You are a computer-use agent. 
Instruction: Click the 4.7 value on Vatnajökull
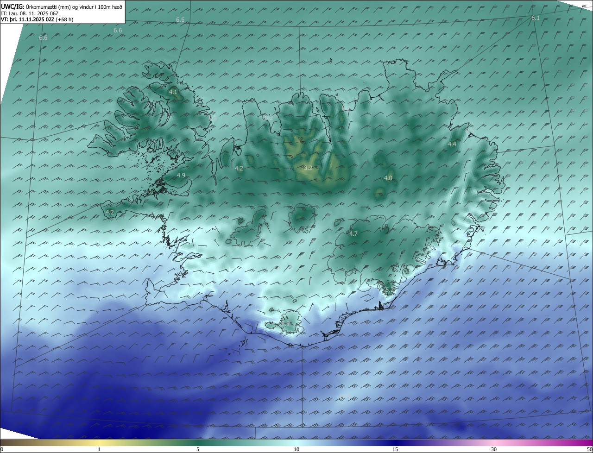(353, 233)
